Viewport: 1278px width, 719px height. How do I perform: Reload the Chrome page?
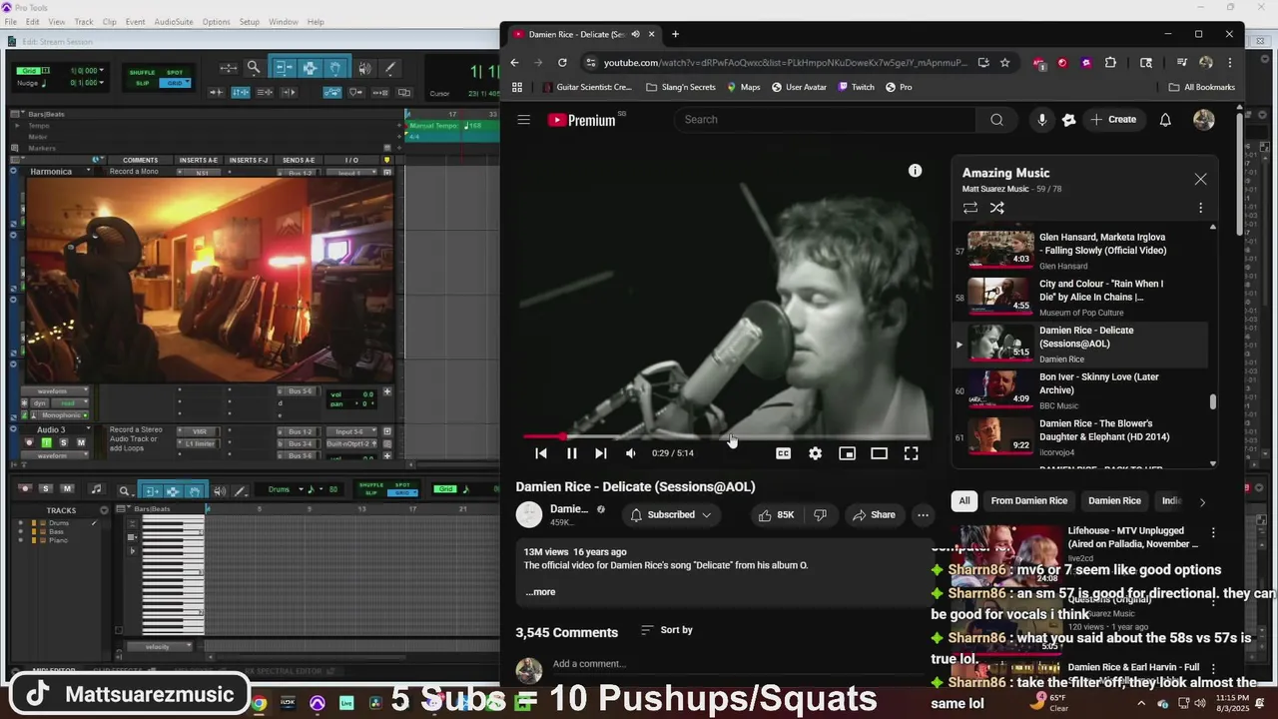[562, 62]
